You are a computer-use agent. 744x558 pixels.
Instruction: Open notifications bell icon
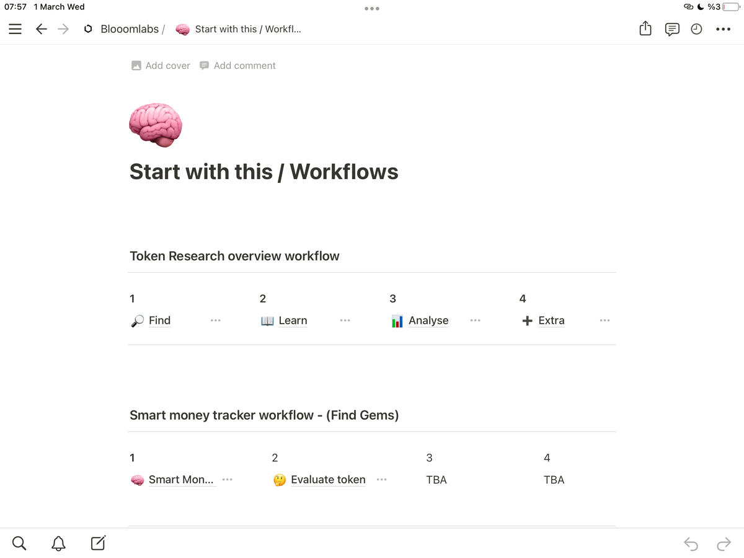click(x=58, y=544)
